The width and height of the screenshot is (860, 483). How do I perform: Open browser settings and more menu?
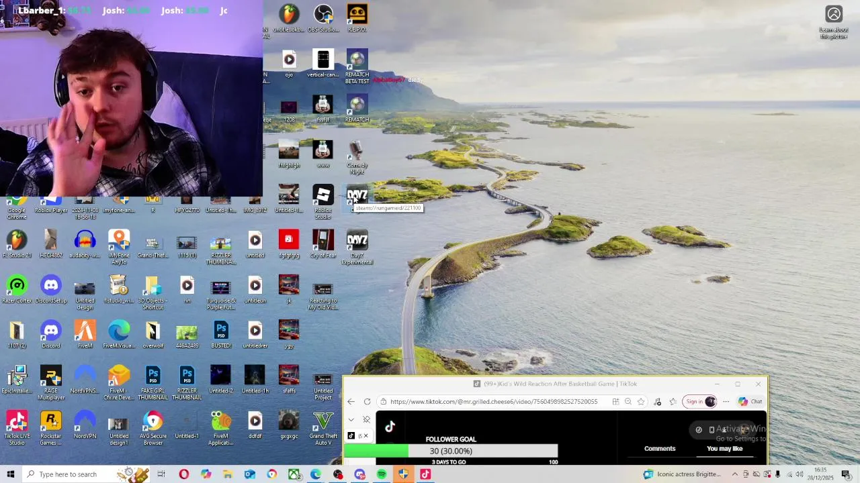[726, 402]
